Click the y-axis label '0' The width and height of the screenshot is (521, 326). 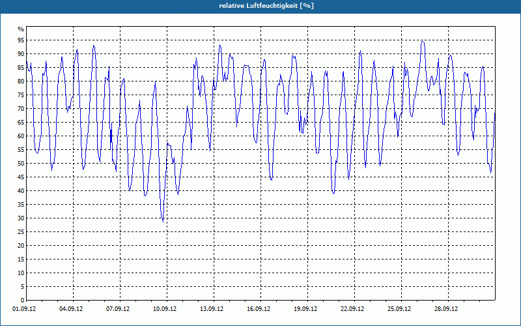point(23,301)
